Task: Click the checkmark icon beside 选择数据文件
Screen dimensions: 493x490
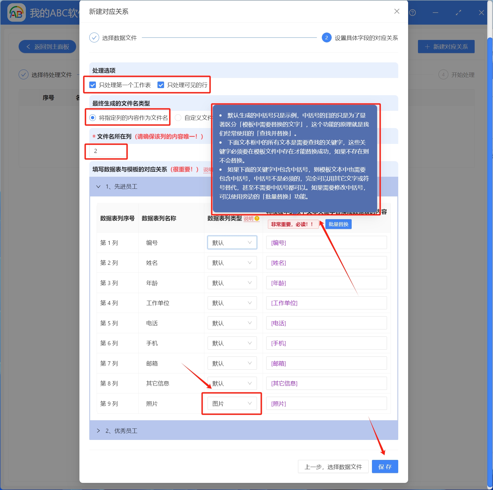Action: coord(94,37)
